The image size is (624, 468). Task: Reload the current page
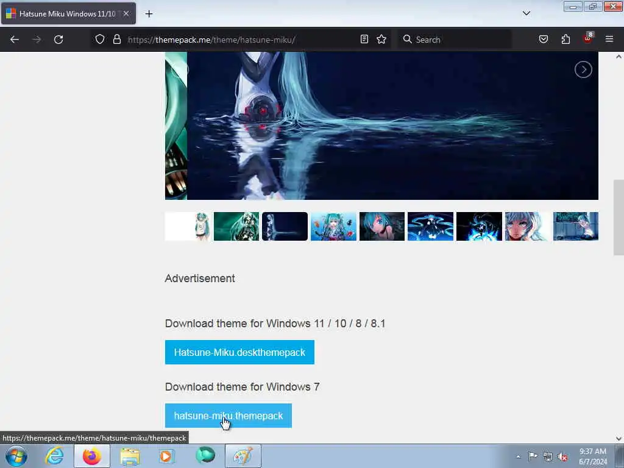58,40
